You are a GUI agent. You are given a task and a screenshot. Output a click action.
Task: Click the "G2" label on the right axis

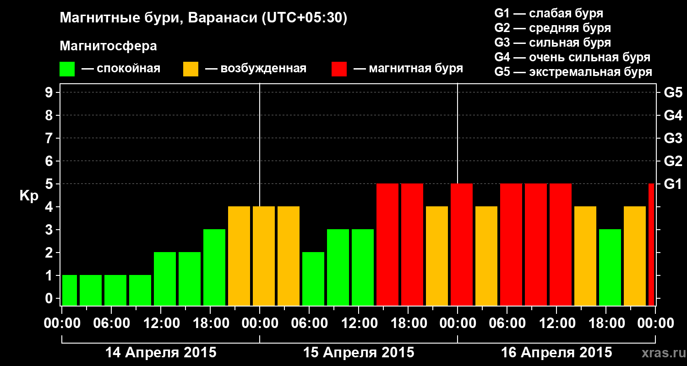[673, 161]
